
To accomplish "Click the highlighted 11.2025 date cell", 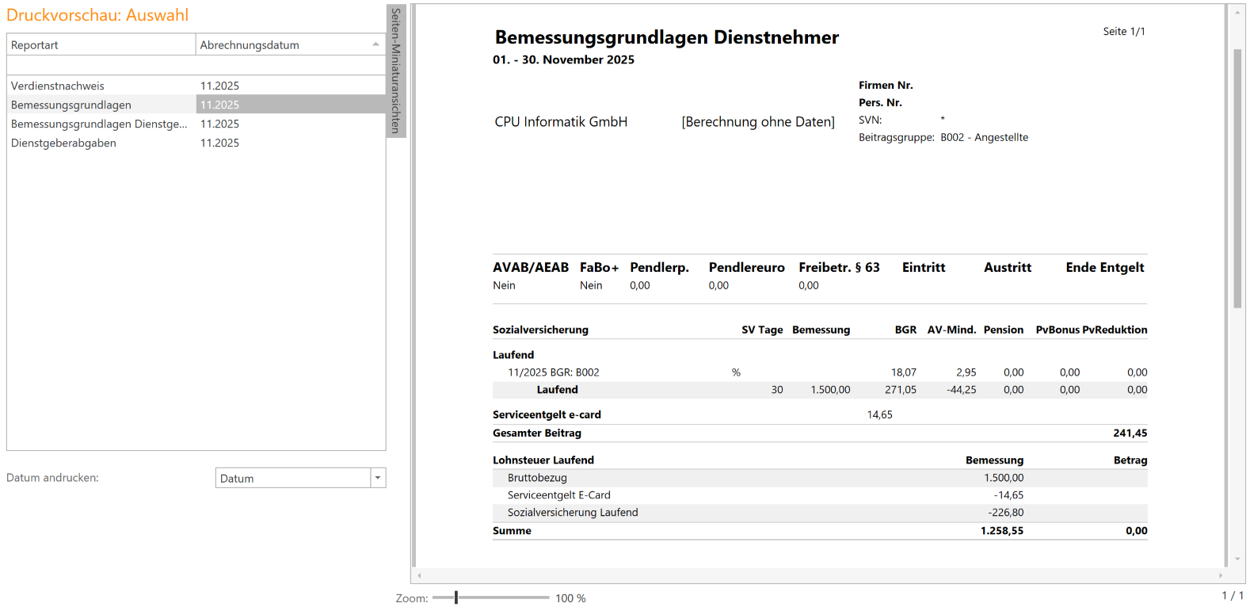I will [291, 105].
